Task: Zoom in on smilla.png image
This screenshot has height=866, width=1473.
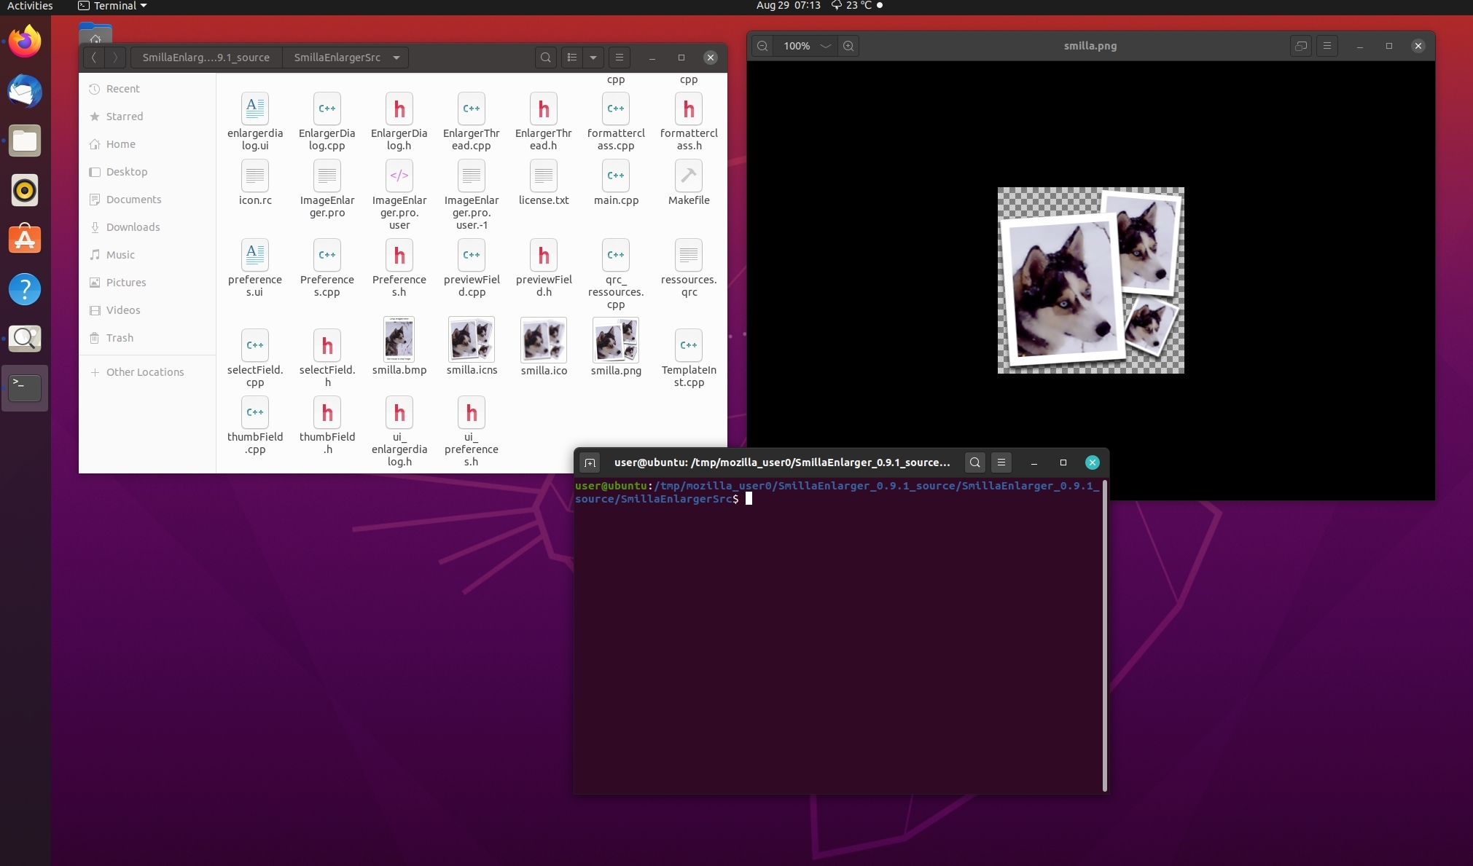Action: pos(848,46)
